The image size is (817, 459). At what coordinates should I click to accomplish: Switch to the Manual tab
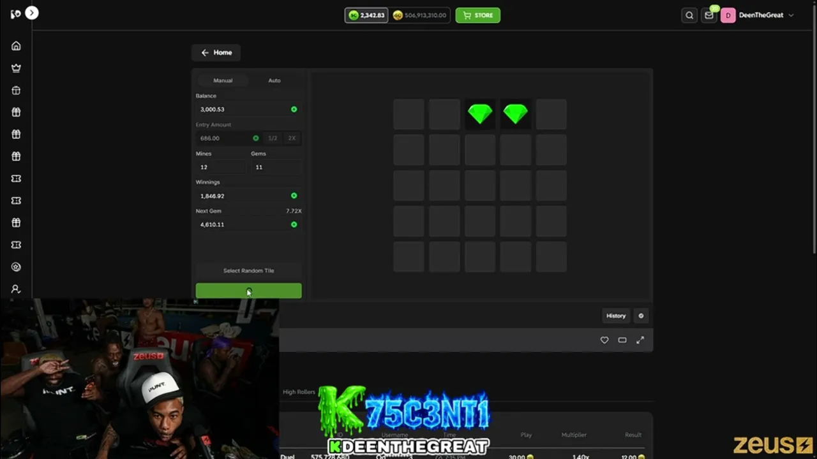point(223,80)
